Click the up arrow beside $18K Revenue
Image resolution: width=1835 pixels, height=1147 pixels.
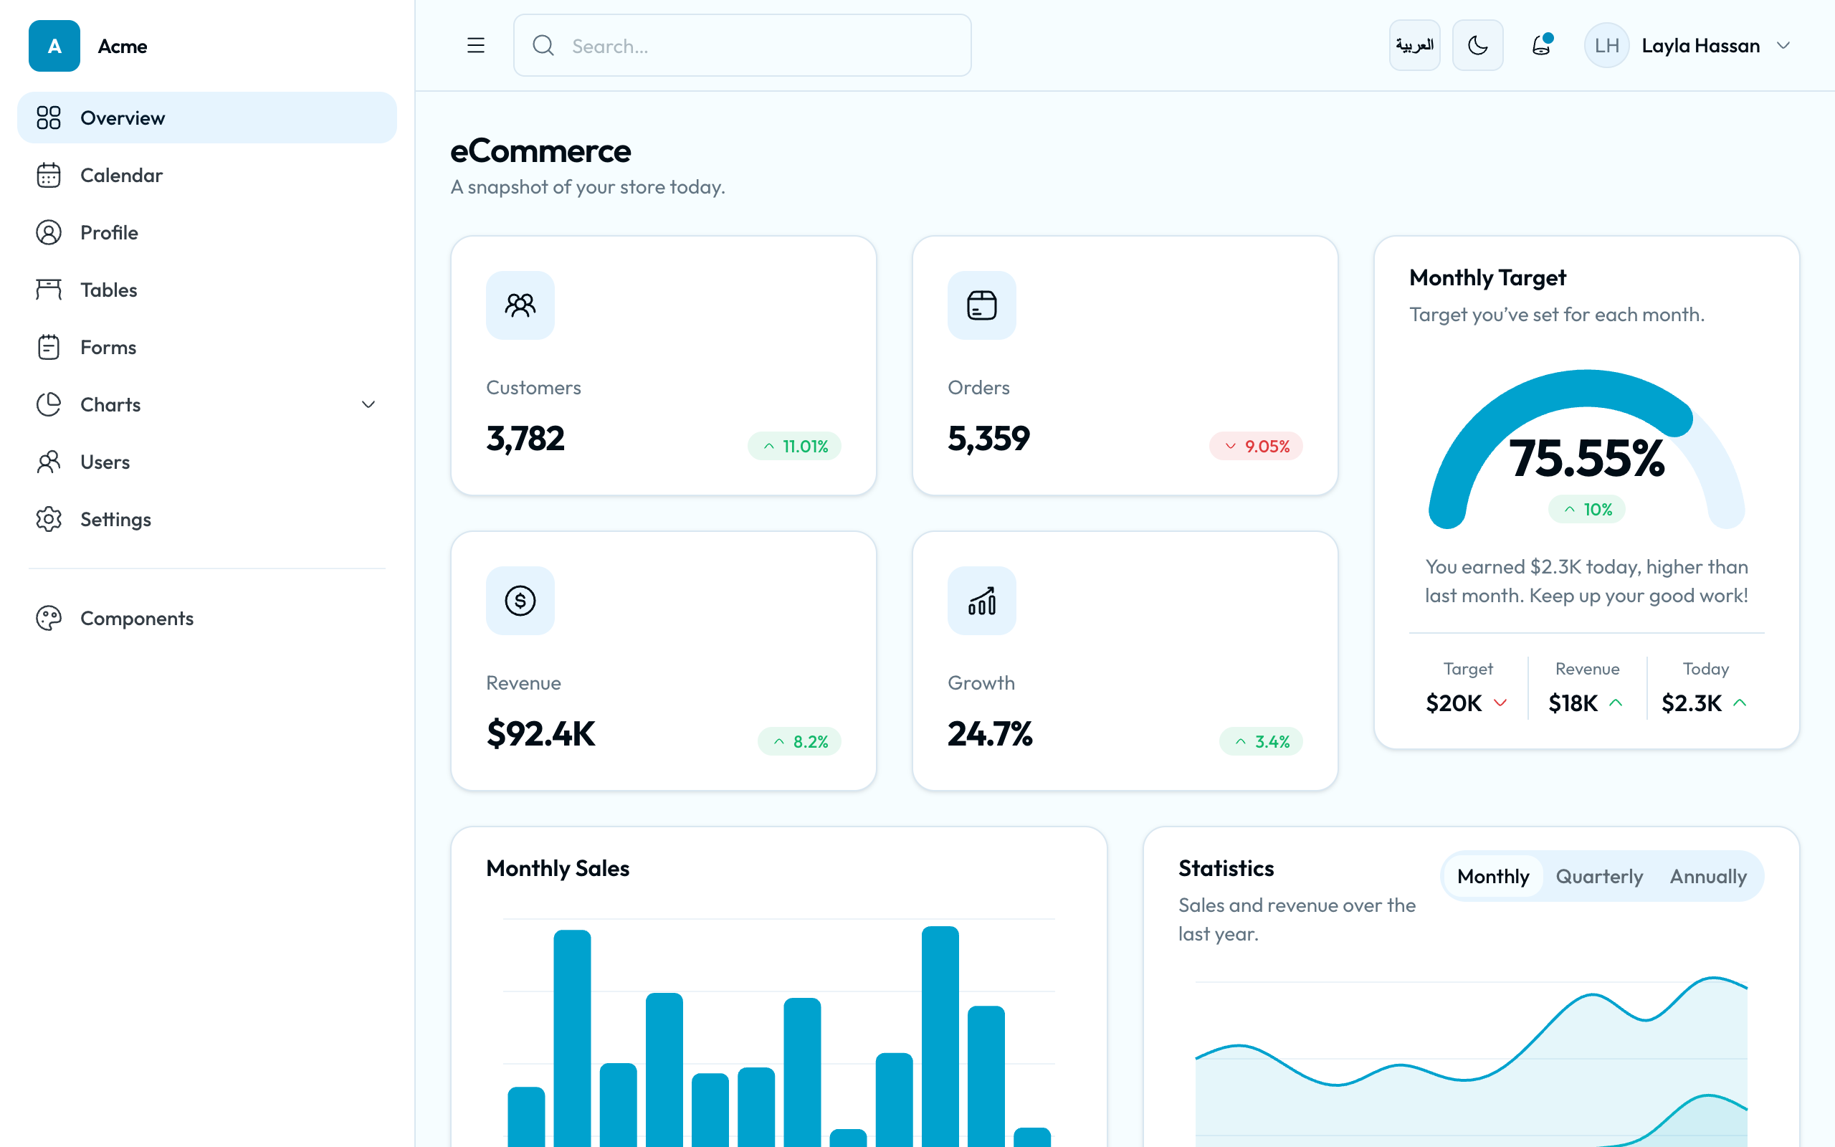pyautogui.click(x=1616, y=703)
